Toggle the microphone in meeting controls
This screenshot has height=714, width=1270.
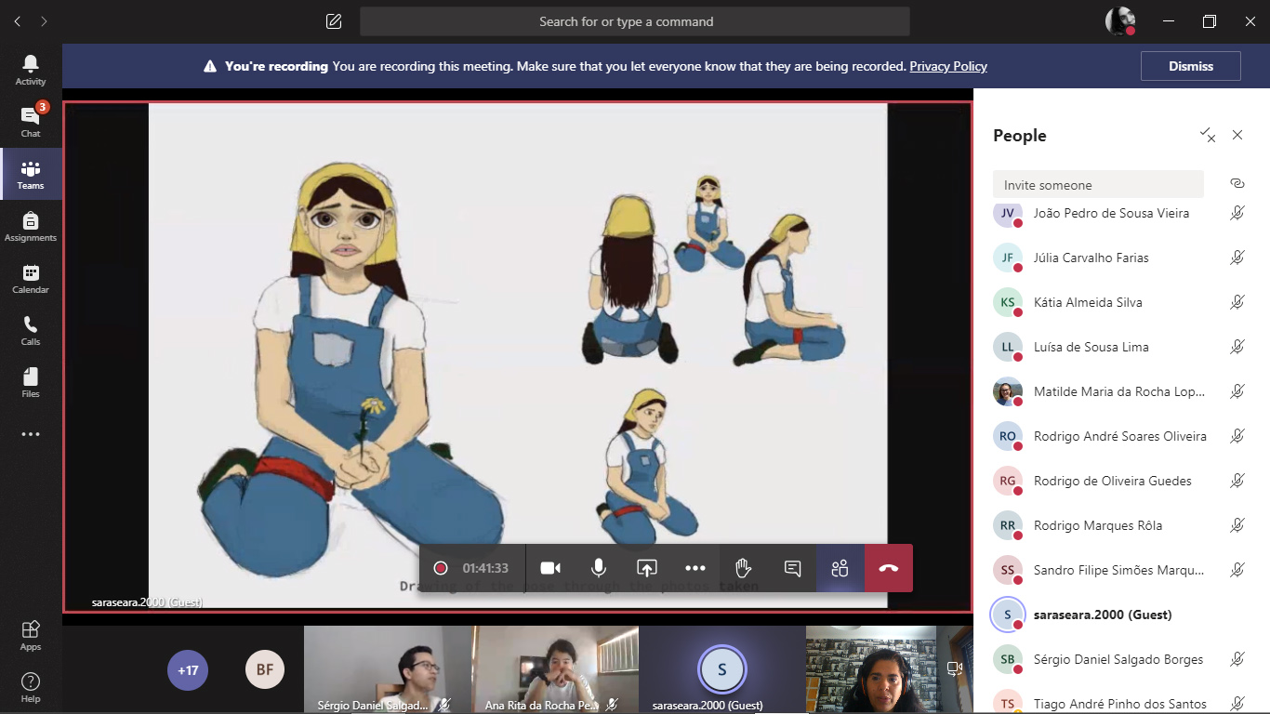599,568
